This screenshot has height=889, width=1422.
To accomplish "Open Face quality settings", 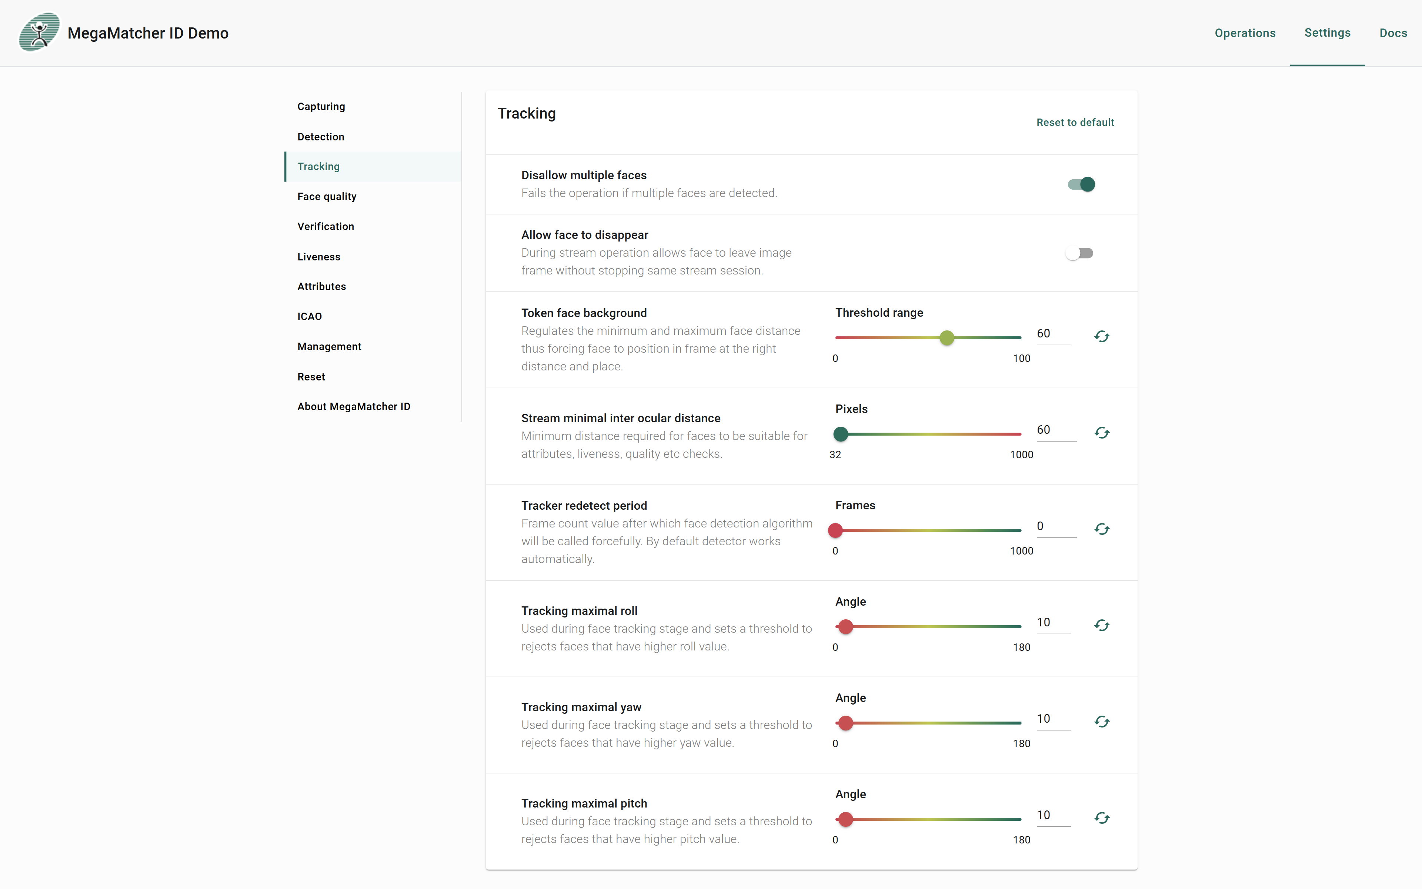I will point(373,196).
